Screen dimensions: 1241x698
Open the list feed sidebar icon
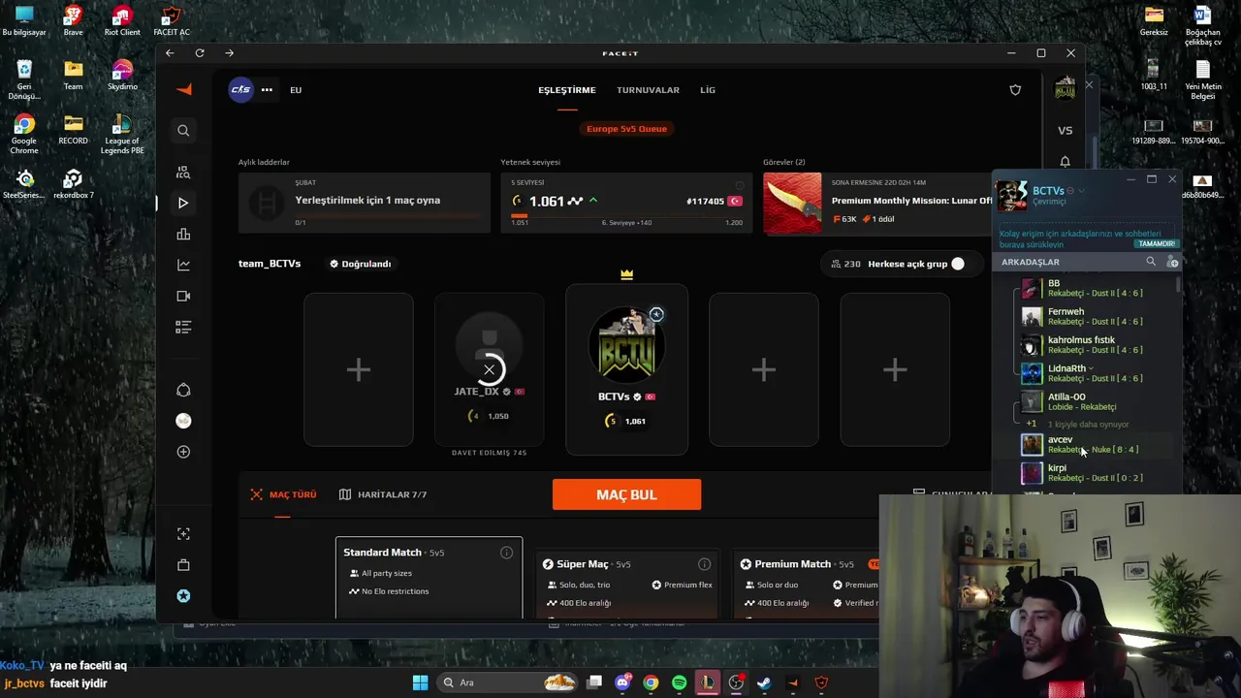(183, 327)
